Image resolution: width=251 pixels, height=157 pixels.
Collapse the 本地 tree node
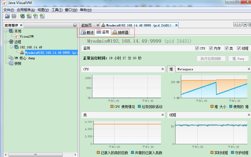tap(6, 31)
